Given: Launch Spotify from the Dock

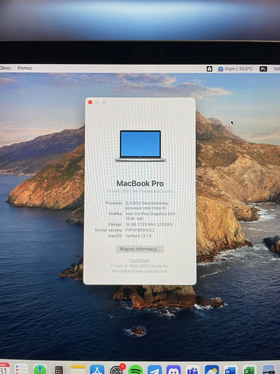Looking at the screenshot, I should pos(136,370).
